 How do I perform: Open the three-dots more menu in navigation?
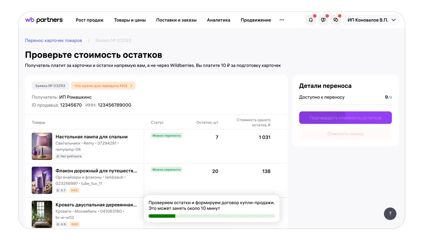coord(282,20)
